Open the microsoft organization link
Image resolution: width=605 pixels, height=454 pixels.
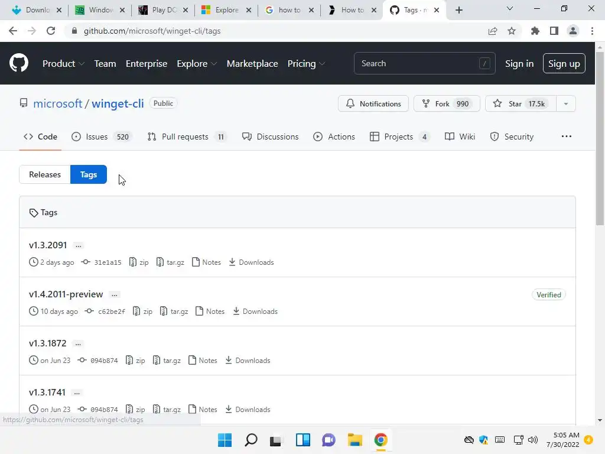[x=57, y=103]
